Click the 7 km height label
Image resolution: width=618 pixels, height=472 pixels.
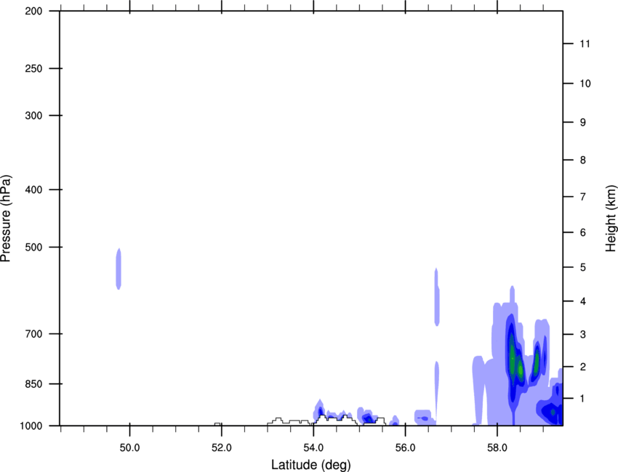click(x=583, y=196)
